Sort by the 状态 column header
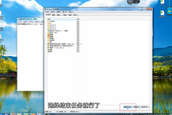Image resolution: width=172 pixels, height=115 pixels. coord(79,19)
